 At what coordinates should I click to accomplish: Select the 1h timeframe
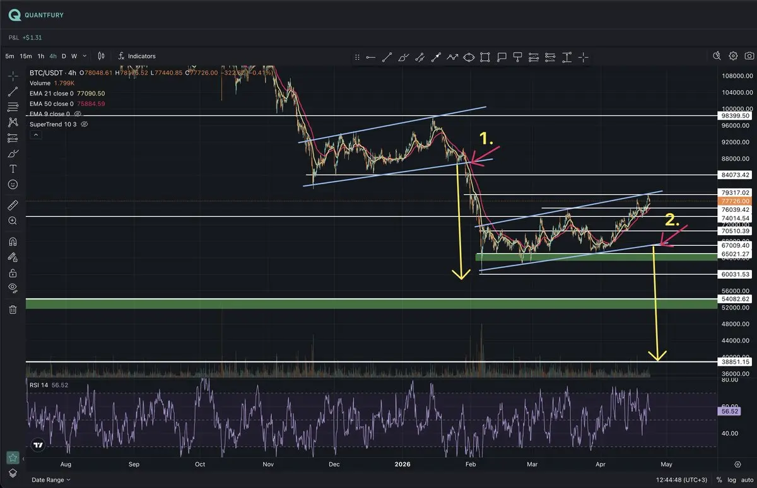tap(41, 56)
